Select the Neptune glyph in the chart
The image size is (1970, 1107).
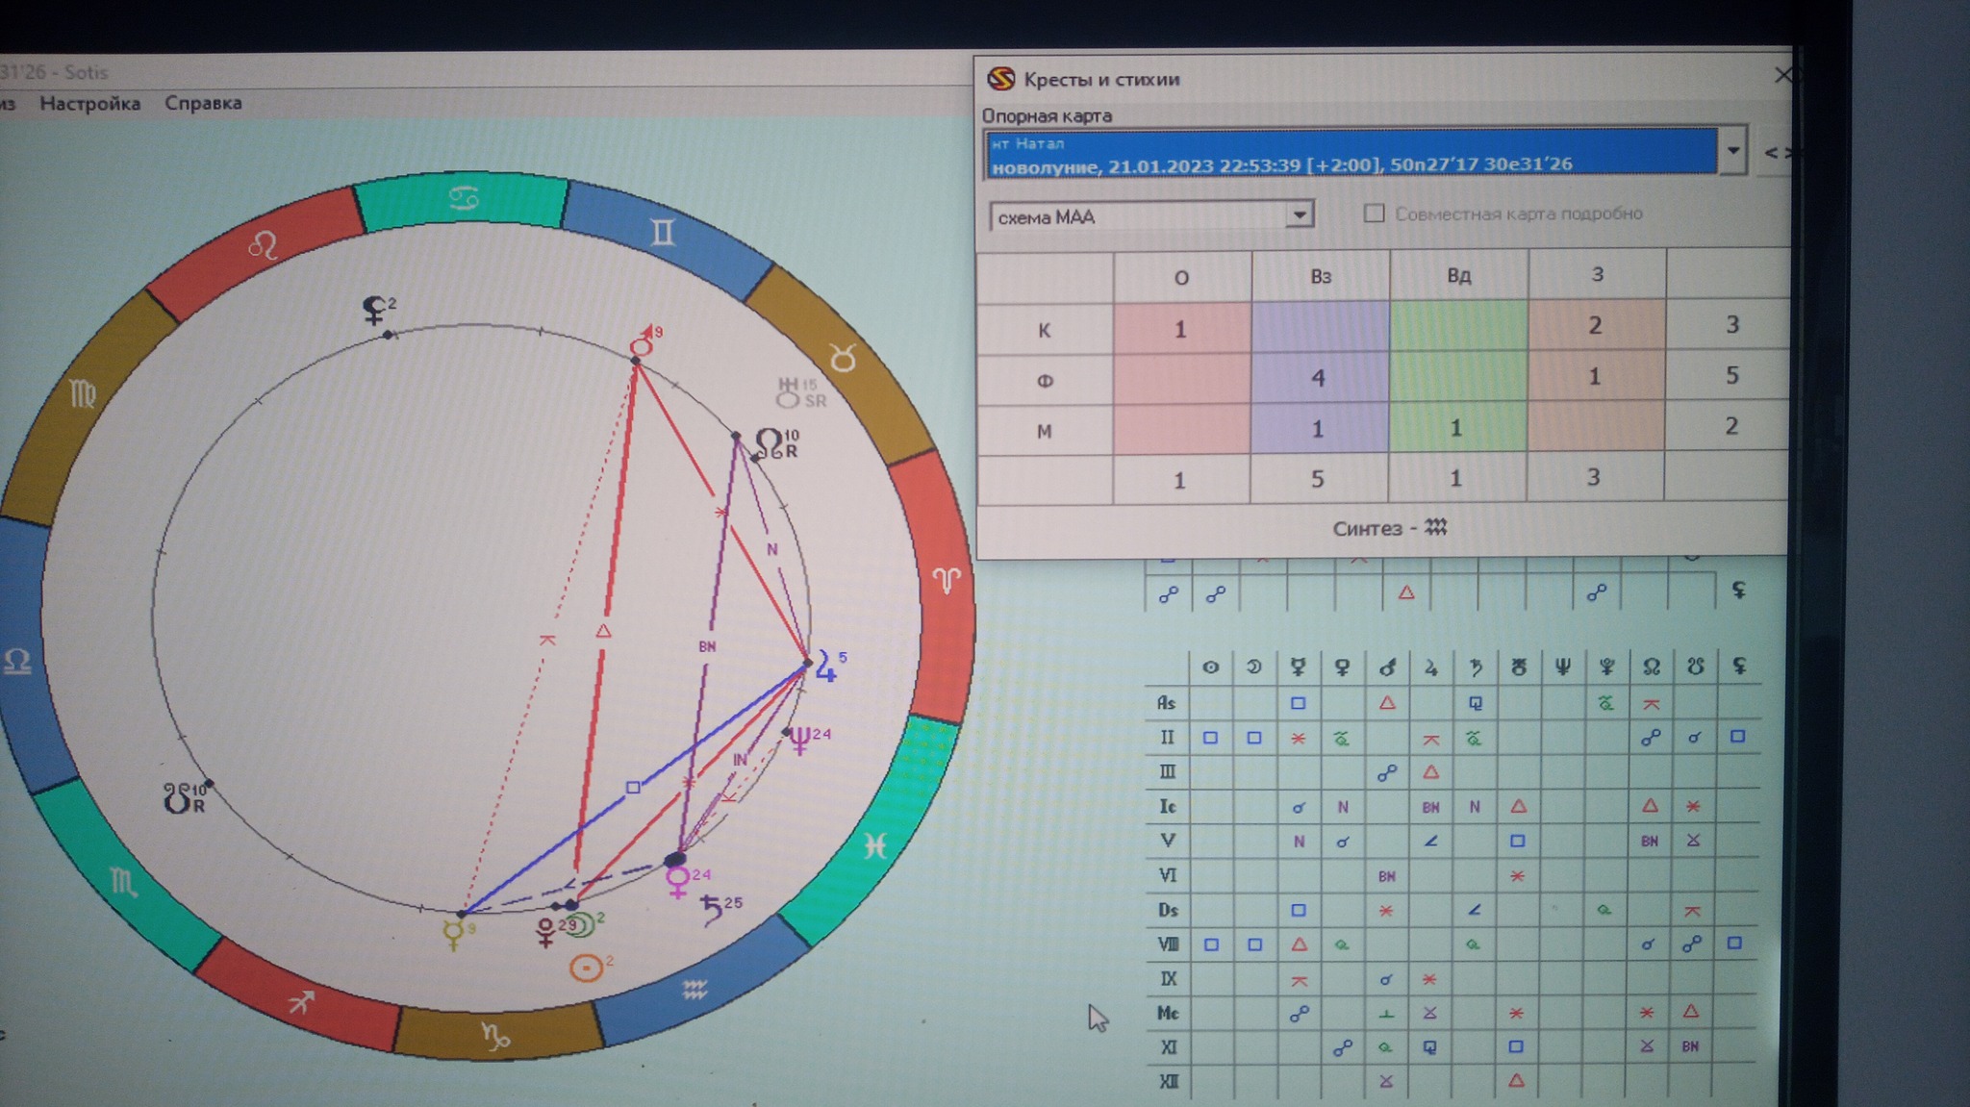click(800, 741)
